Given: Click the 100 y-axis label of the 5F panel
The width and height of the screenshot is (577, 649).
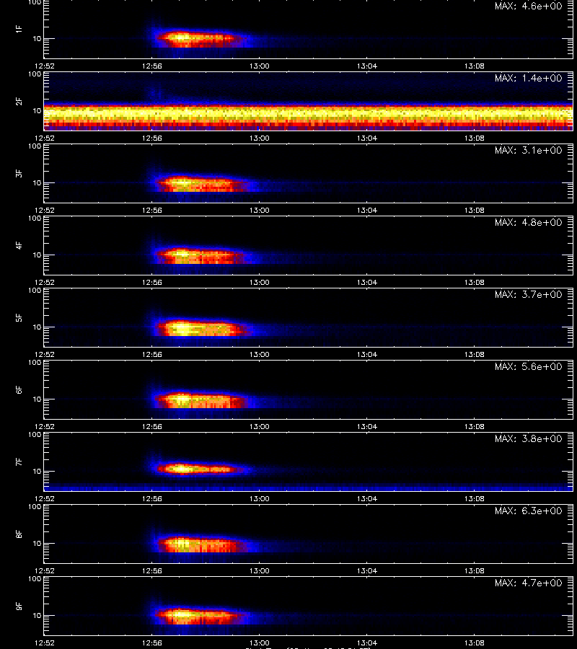Looking at the screenshot, I should coord(35,291).
